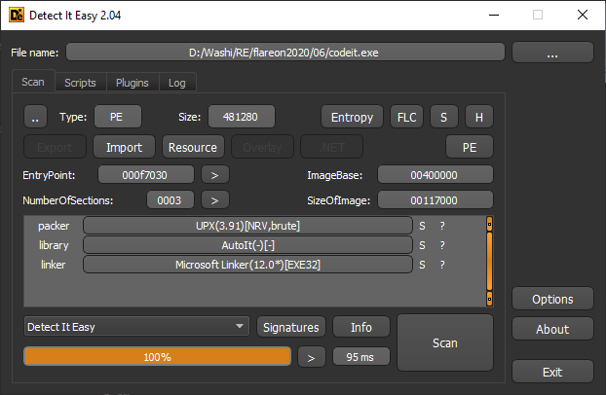Minimize the Detect It Easy window
This screenshot has width=606, height=395.
coord(494,15)
